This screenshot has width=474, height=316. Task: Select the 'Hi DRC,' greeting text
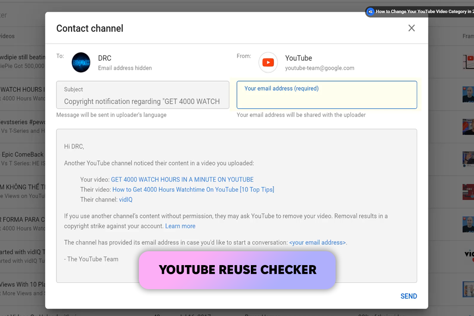tap(74, 147)
